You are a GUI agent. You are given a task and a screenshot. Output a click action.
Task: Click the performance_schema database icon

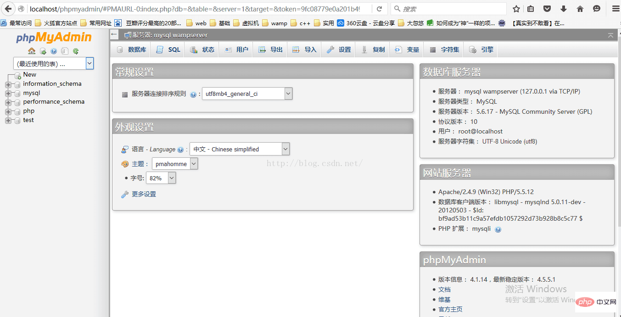(18, 102)
